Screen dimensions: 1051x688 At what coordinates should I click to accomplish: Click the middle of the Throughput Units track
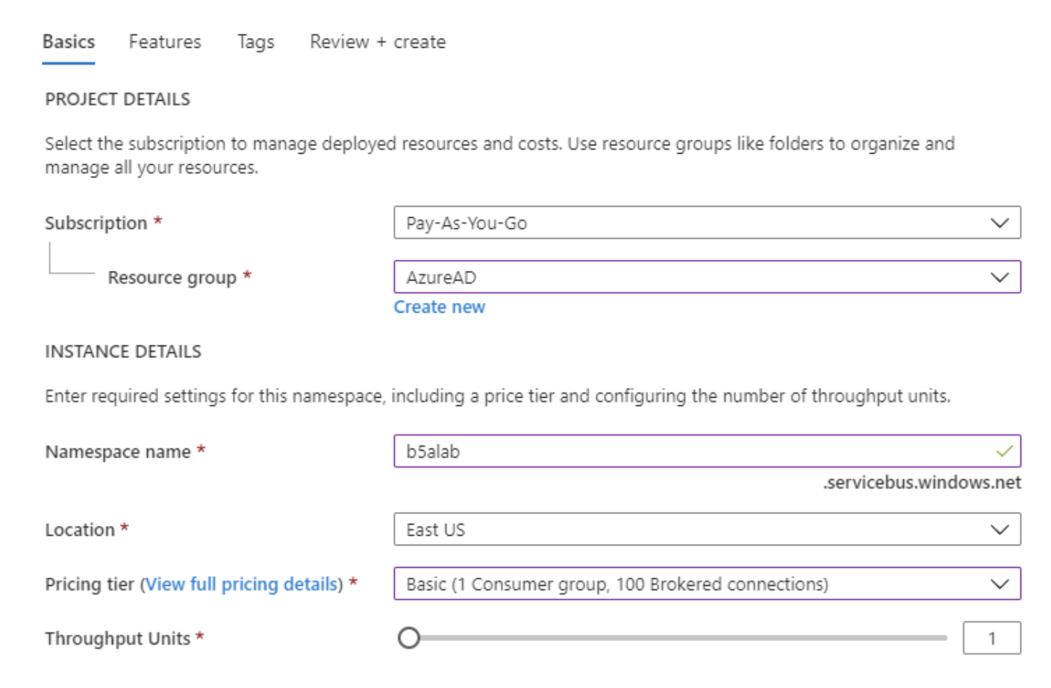pos(678,638)
